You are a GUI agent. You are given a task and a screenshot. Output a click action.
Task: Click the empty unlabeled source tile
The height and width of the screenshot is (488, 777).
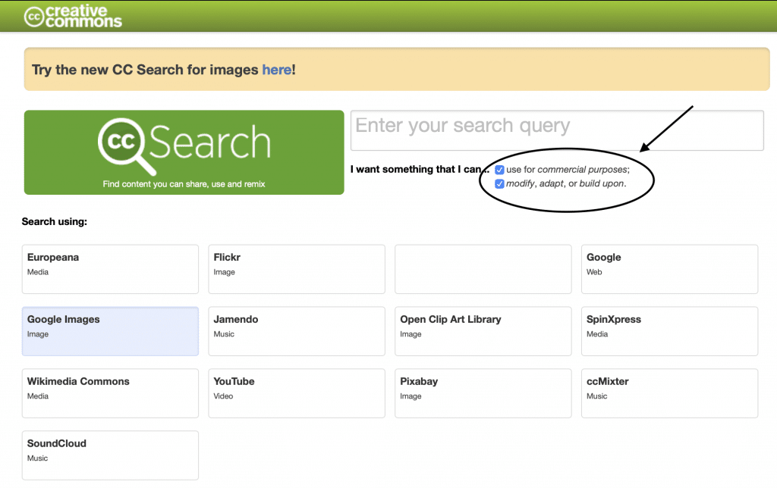[483, 269]
